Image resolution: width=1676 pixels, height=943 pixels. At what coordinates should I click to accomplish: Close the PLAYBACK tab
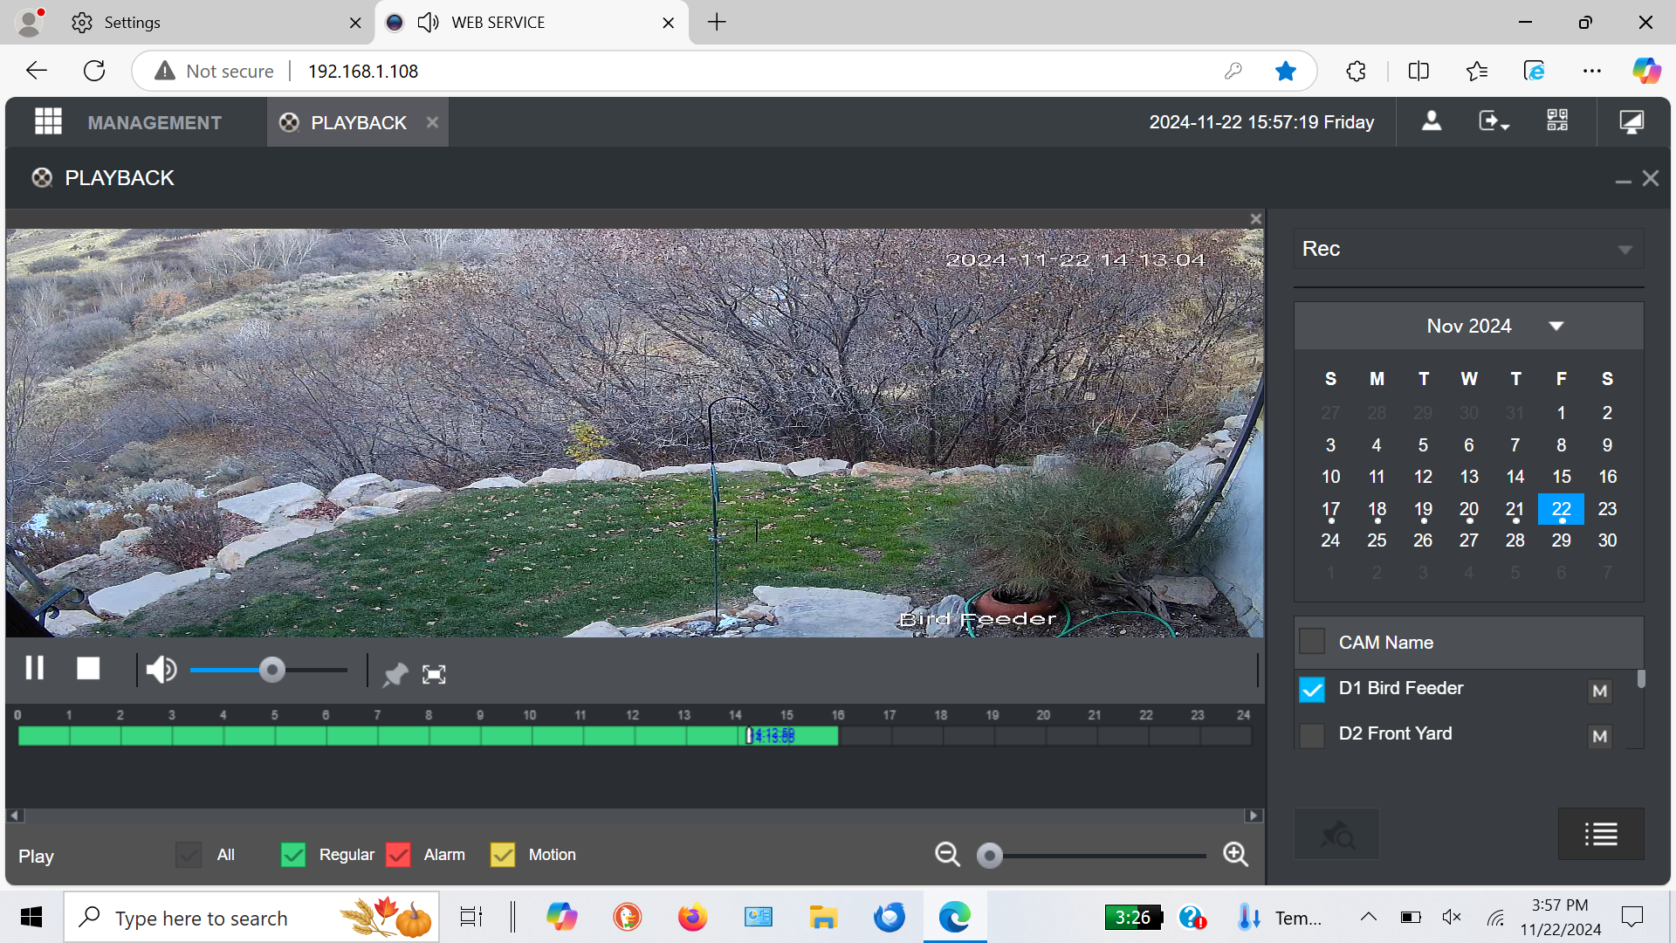pos(432,122)
